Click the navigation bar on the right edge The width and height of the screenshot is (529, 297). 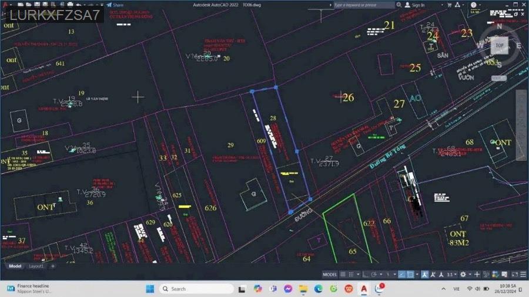point(521,124)
